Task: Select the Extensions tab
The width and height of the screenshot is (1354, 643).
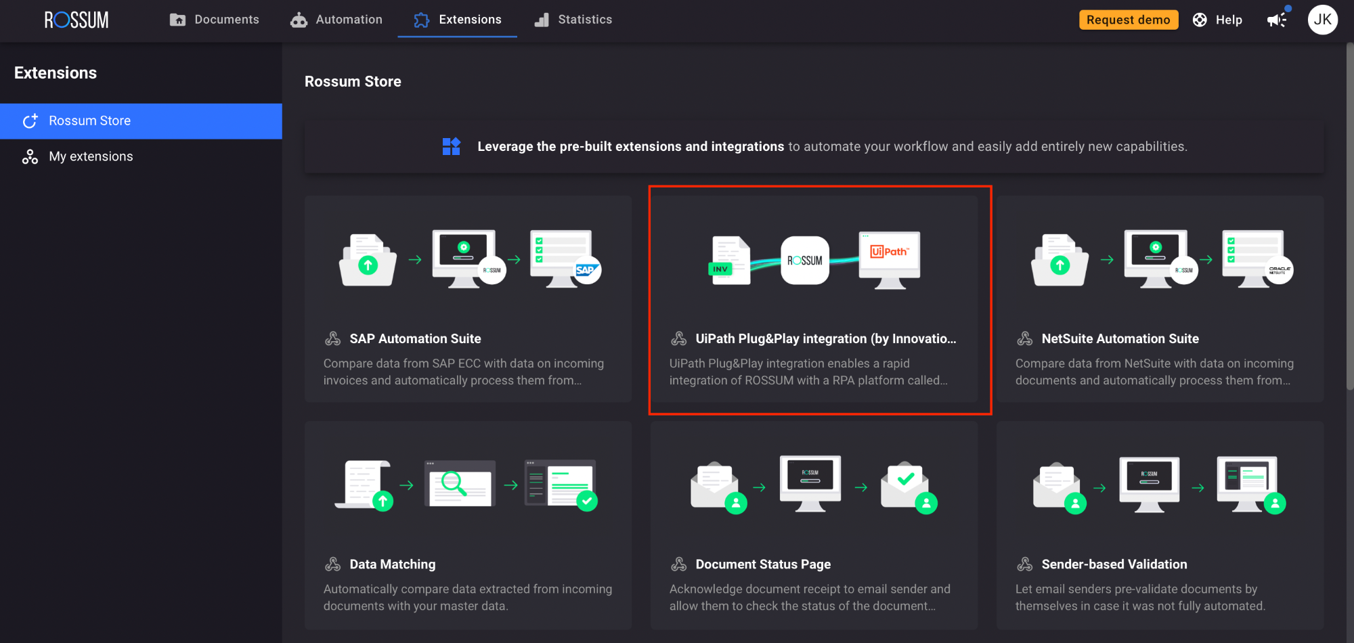Action: pyautogui.click(x=458, y=20)
